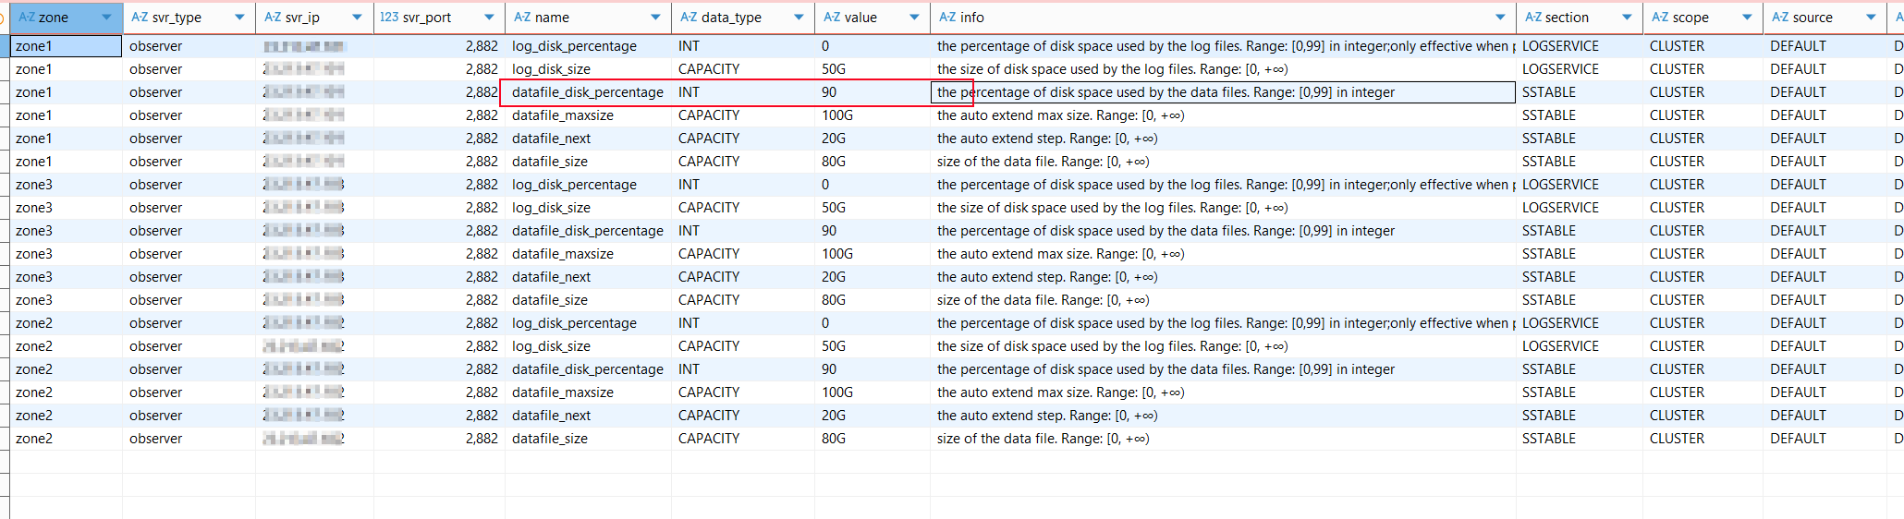Select DEFAULT source in zone2 datafile_next row
The height and width of the screenshot is (519, 1904).
click(x=1824, y=416)
